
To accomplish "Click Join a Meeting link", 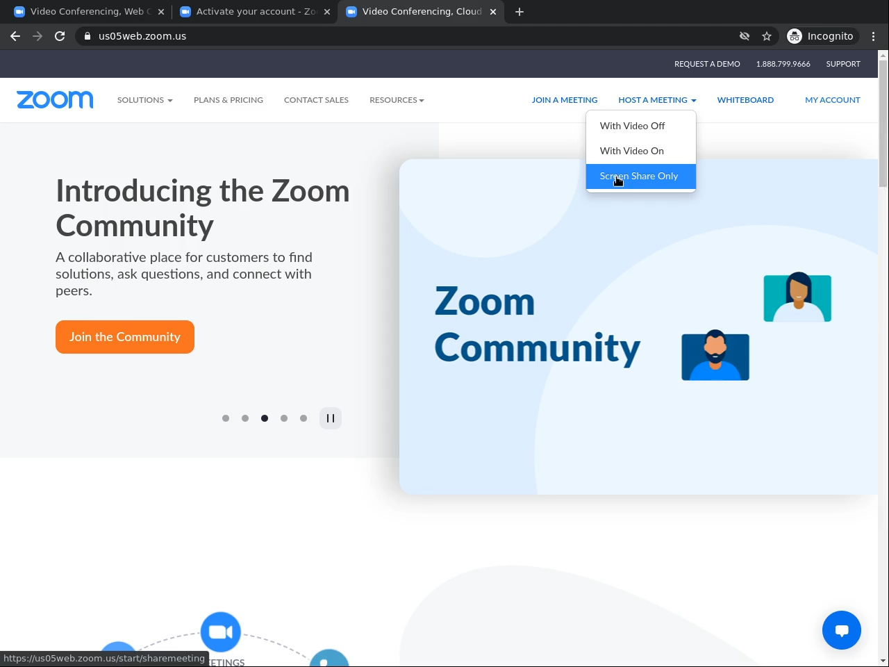I will click(565, 100).
